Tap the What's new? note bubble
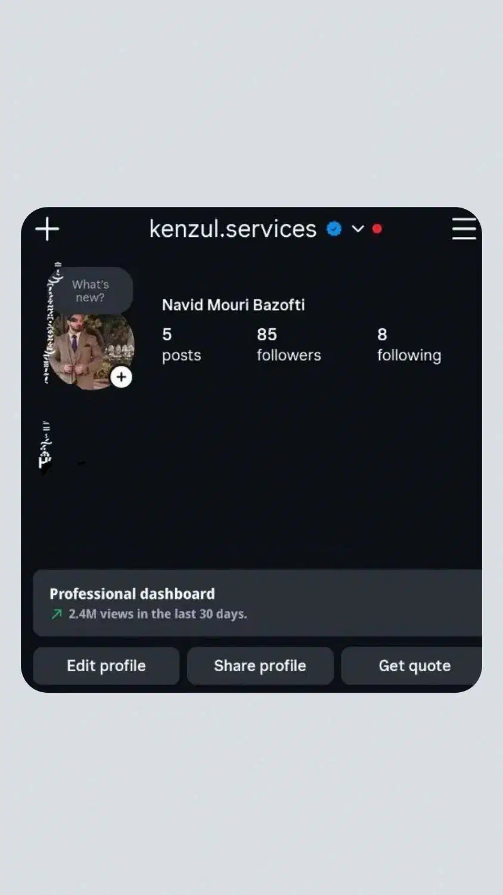 pos(91,291)
